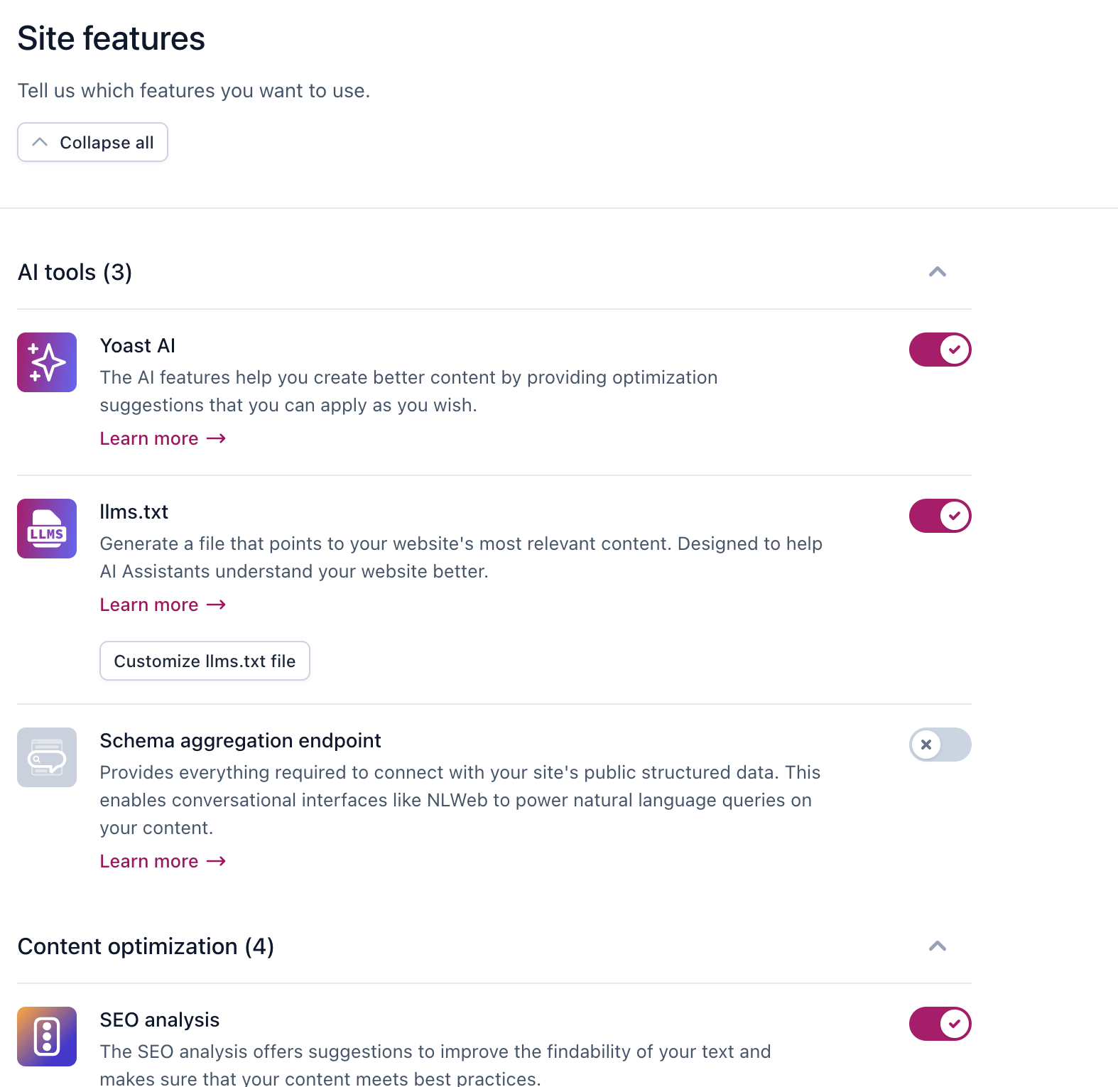
Task: Click the arrow beside Schema endpoint Learn more
Action: click(216, 861)
